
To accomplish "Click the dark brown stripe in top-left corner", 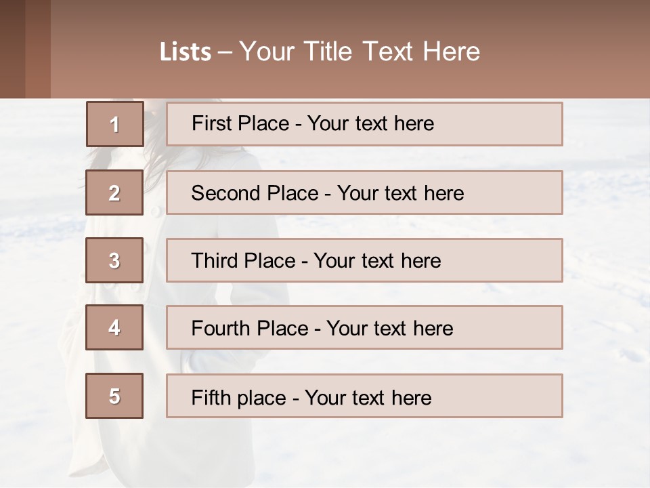I will (12, 49).
